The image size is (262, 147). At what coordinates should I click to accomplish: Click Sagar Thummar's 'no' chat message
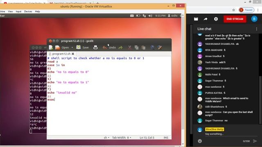click(x=216, y=120)
